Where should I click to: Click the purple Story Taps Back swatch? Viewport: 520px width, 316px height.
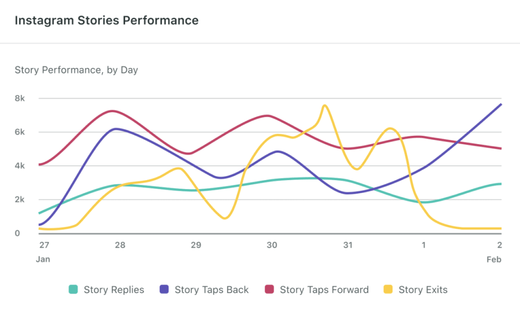click(x=165, y=290)
